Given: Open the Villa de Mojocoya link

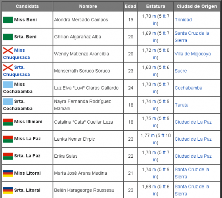Looking at the screenshot, I should coord(193,54).
